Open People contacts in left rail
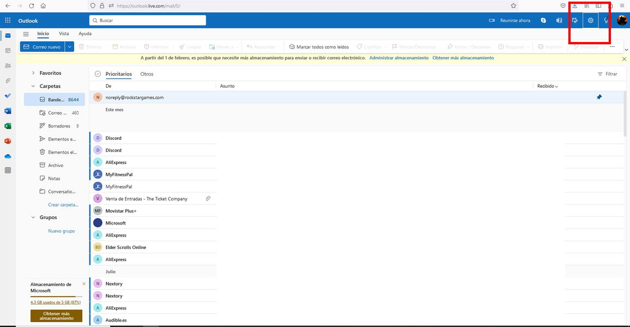Screen dimensions: 630x327 pos(8,65)
